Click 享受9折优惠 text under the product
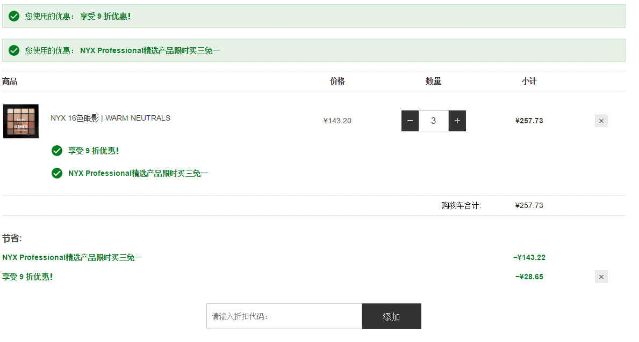Screen dimensions: 639x342 94,151
